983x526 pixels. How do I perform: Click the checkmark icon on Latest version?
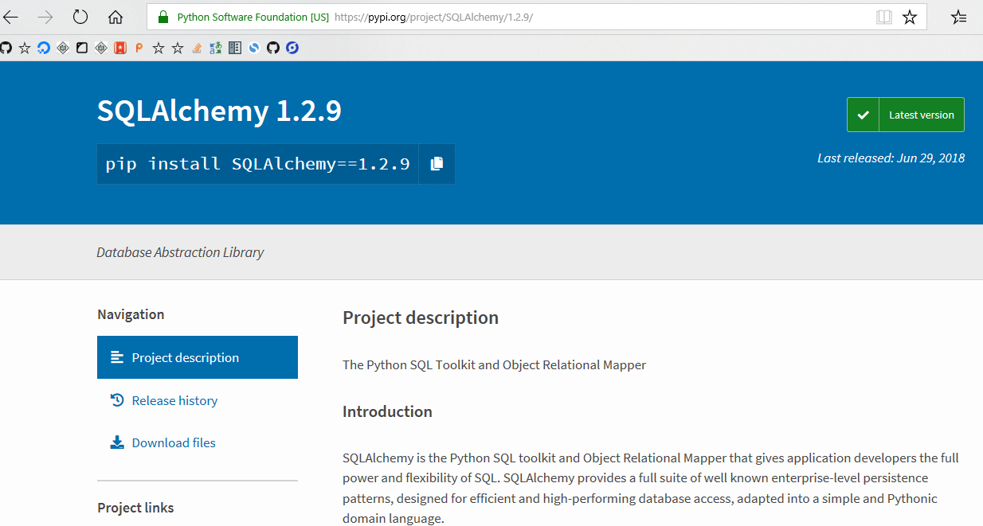pos(863,115)
